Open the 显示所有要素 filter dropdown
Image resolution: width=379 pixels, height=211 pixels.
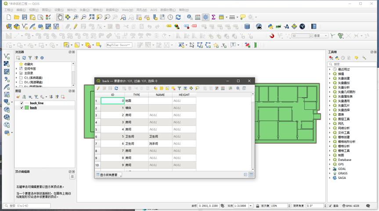tap(108, 175)
